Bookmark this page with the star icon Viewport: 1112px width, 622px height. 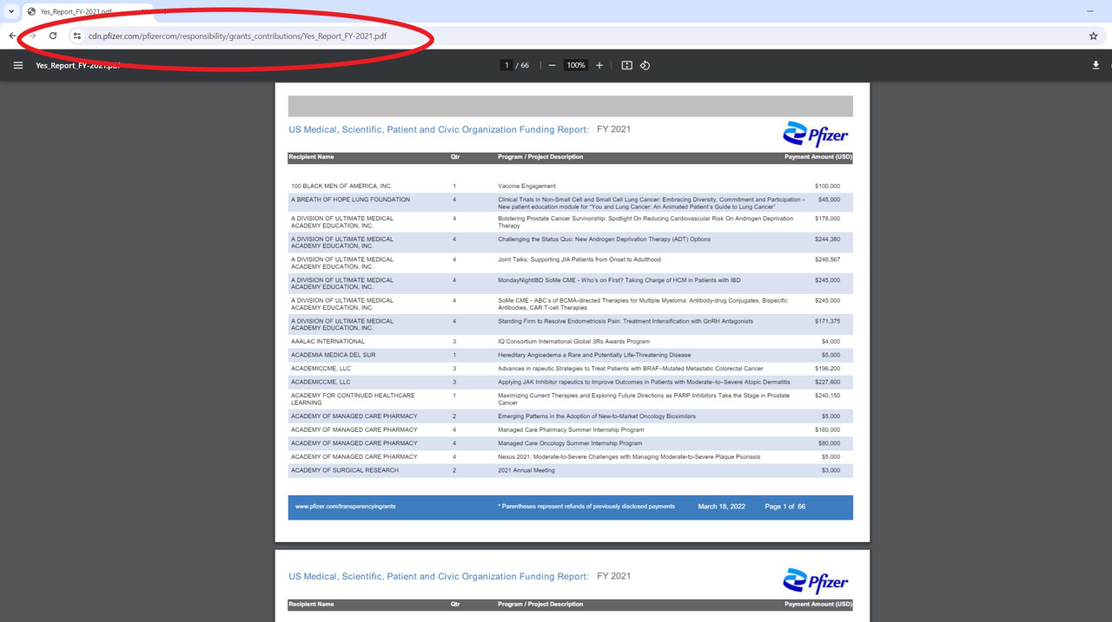coord(1093,36)
